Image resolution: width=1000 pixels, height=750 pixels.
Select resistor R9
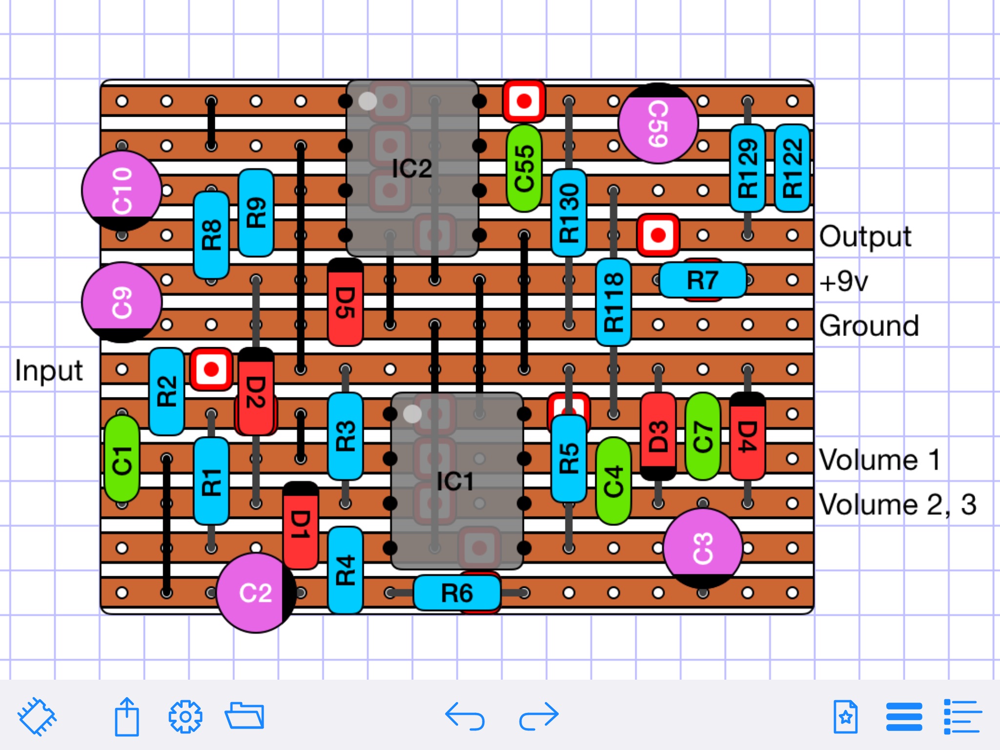[256, 213]
